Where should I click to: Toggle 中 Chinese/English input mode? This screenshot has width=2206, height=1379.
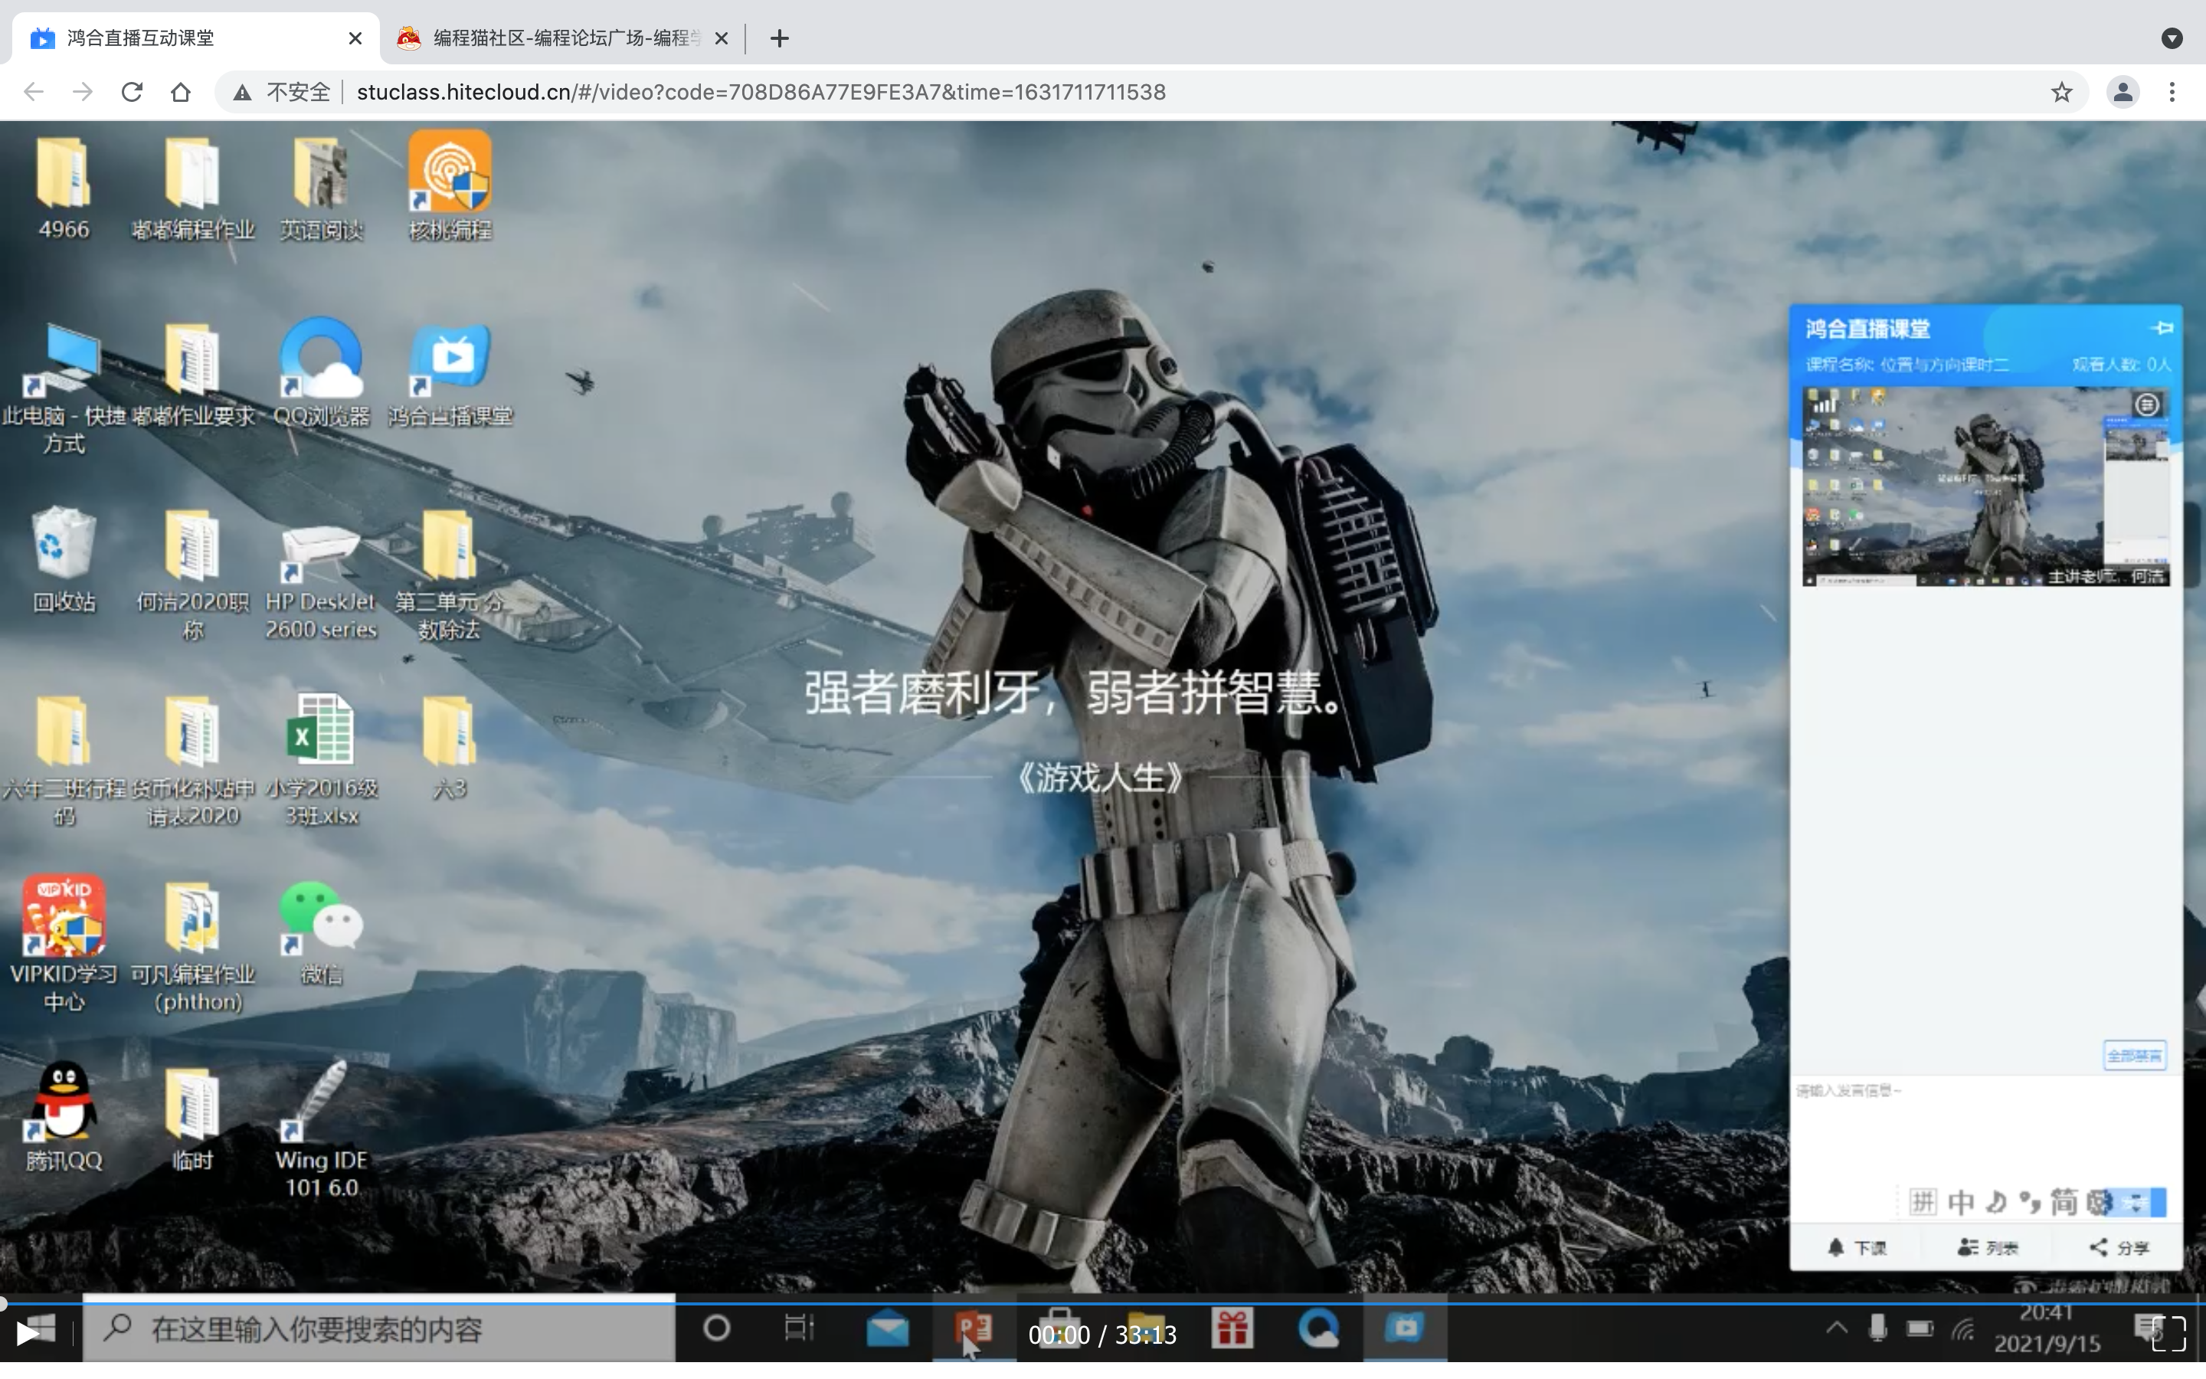[1961, 1202]
